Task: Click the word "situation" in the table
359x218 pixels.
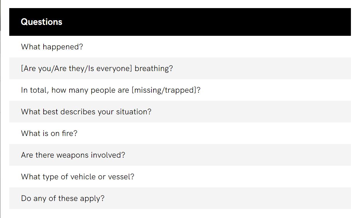Action: tap(132, 112)
